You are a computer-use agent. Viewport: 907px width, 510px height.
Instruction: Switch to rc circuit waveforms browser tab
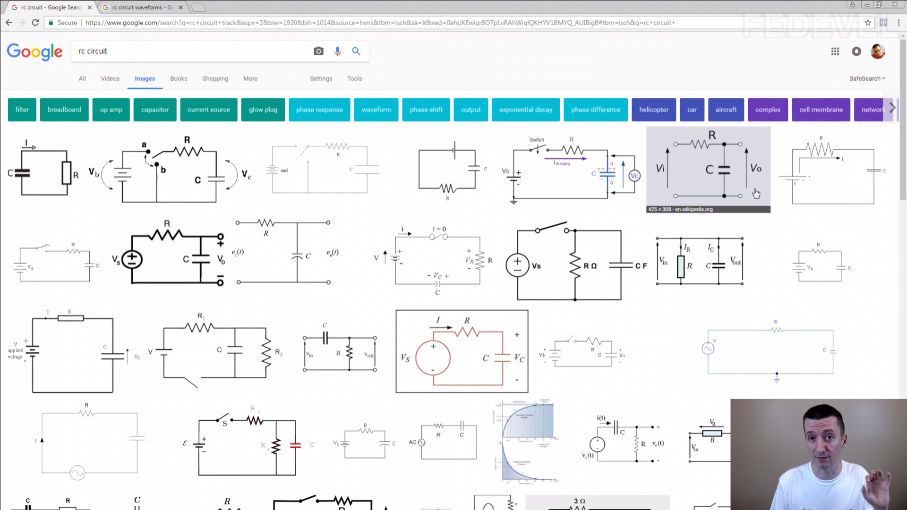click(x=142, y=7)
